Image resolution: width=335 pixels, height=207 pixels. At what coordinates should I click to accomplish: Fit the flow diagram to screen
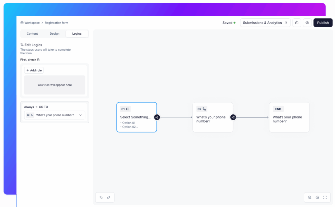pyautogui.click(x=325, y=197)
